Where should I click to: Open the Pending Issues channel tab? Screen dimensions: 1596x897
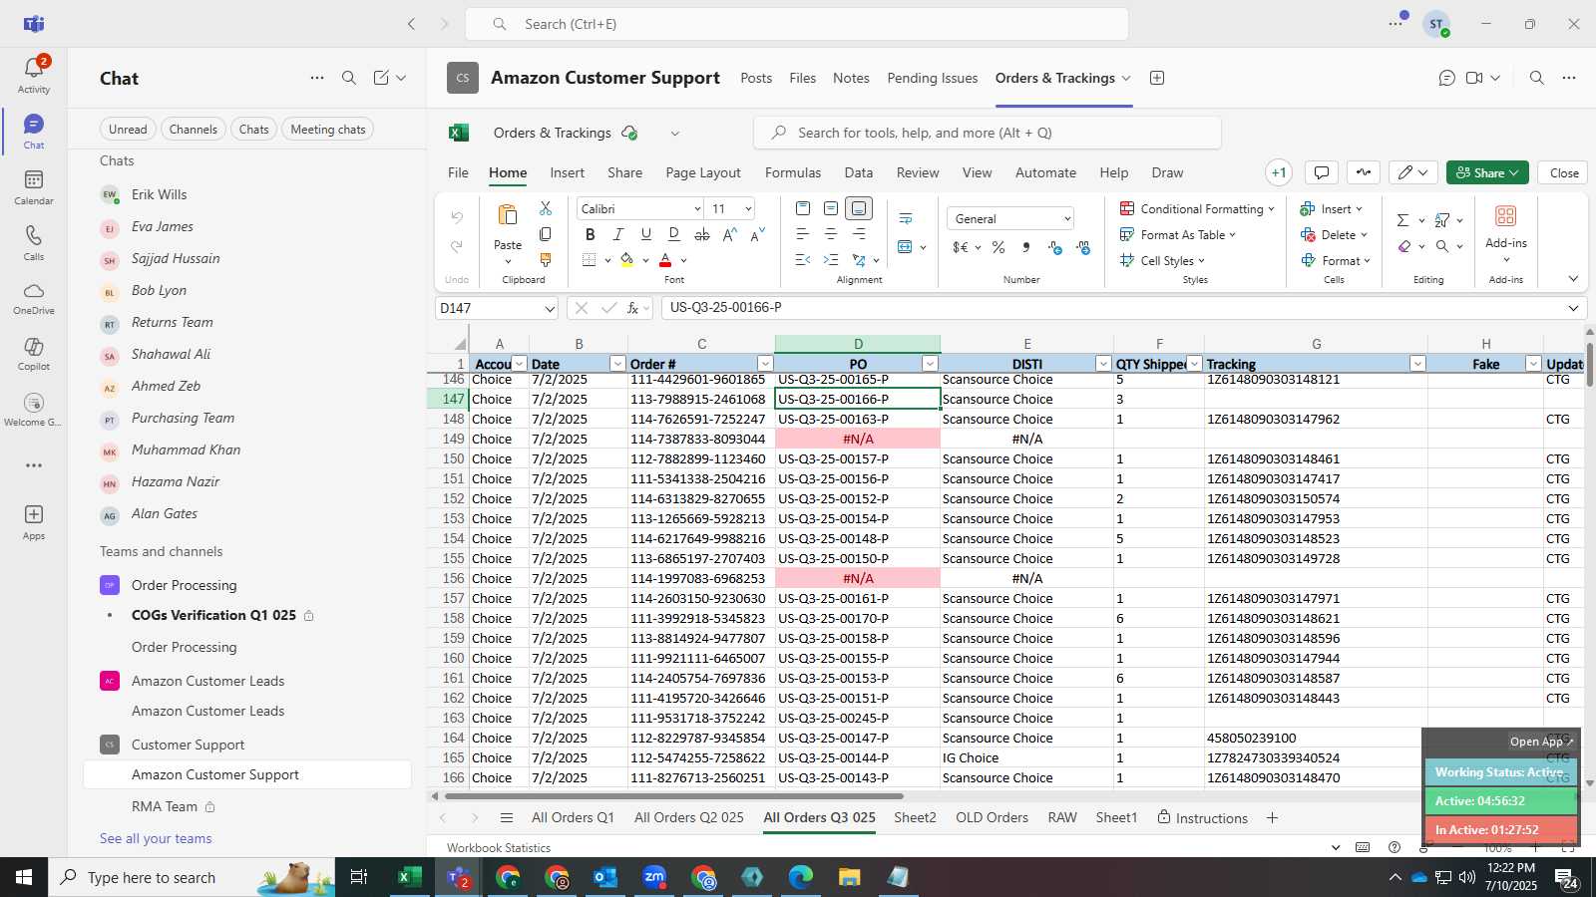[932, 78]
